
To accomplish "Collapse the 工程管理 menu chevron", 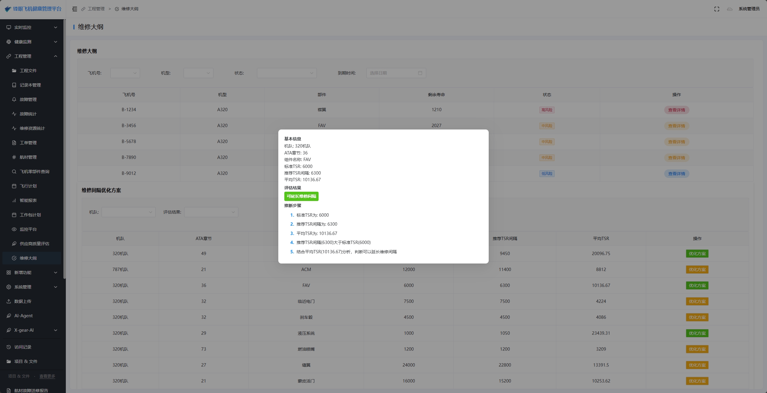I will pos(56,56).
